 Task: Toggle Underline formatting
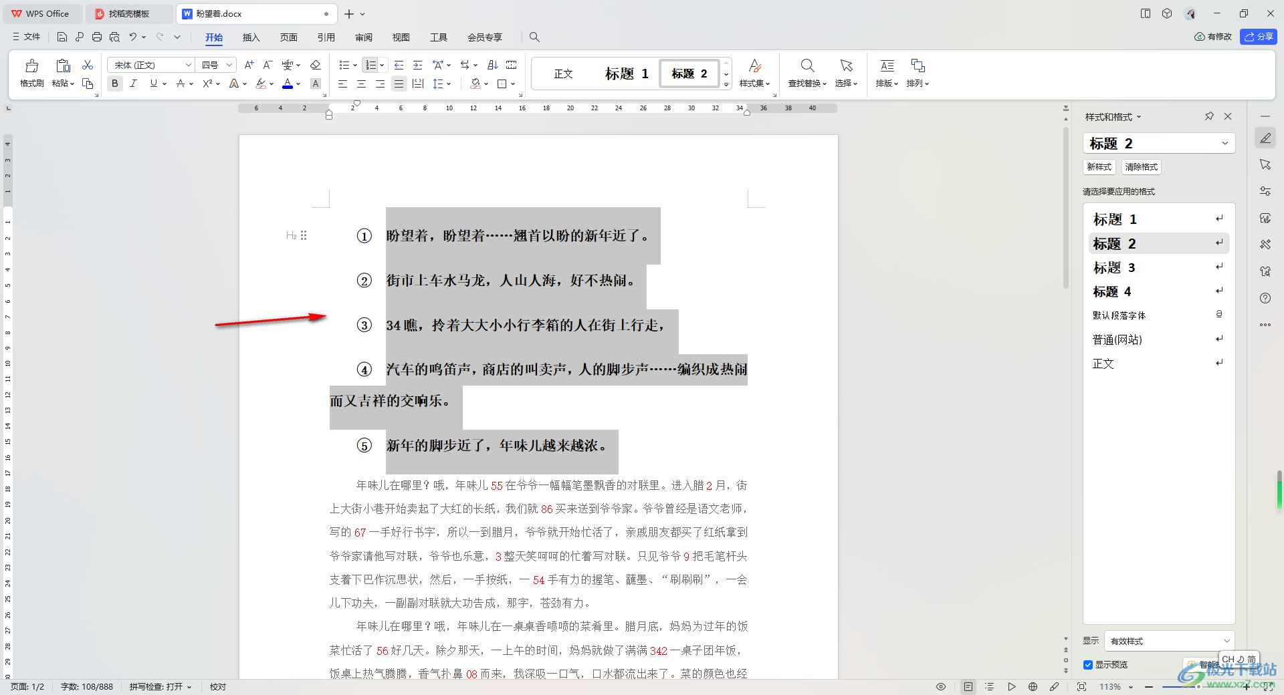[x=154, y=84]
